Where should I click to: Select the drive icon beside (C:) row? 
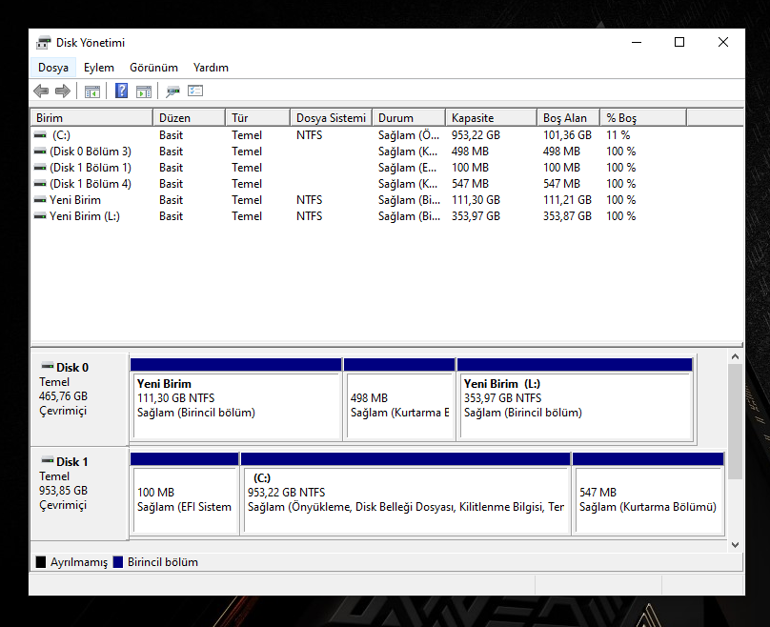[x=40, y=135]
